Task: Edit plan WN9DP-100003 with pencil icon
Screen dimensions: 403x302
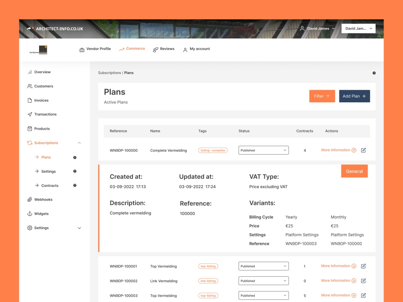Action: point(364,295)
